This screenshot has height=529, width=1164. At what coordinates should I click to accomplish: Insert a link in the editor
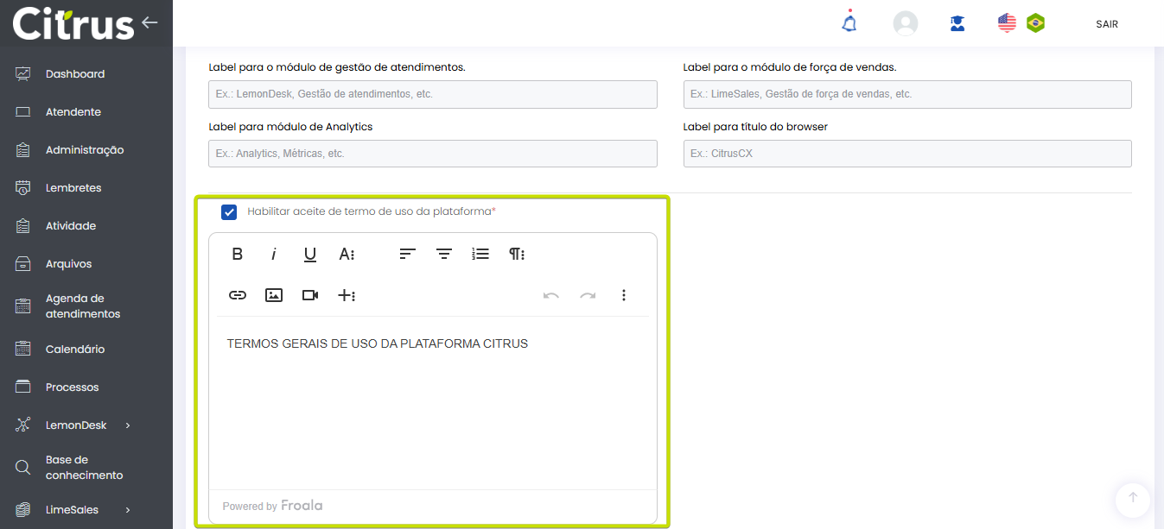coord(238,295)
